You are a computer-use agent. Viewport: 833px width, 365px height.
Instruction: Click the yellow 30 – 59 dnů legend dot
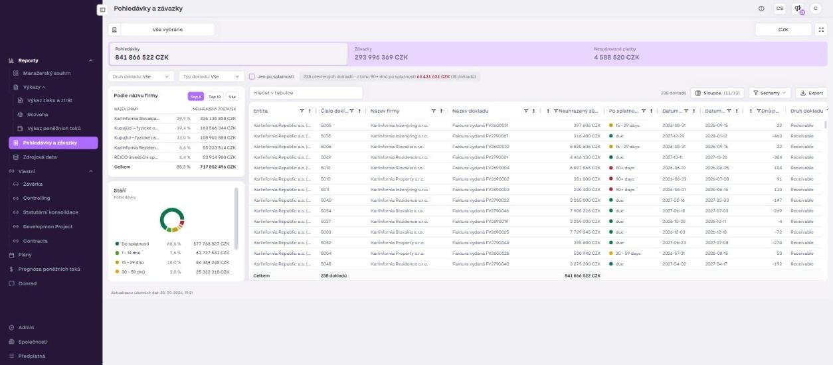(118, 271)
